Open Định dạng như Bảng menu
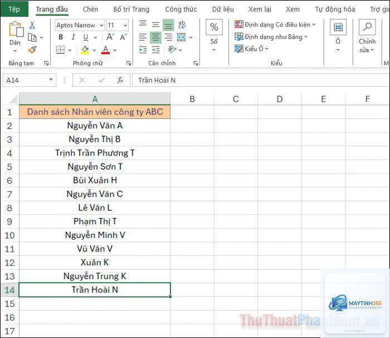 pos(271,37)
